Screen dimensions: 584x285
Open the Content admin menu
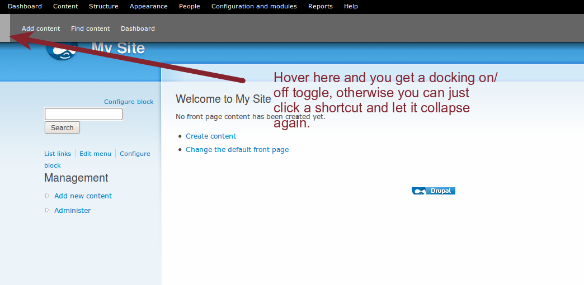point(65,6)
